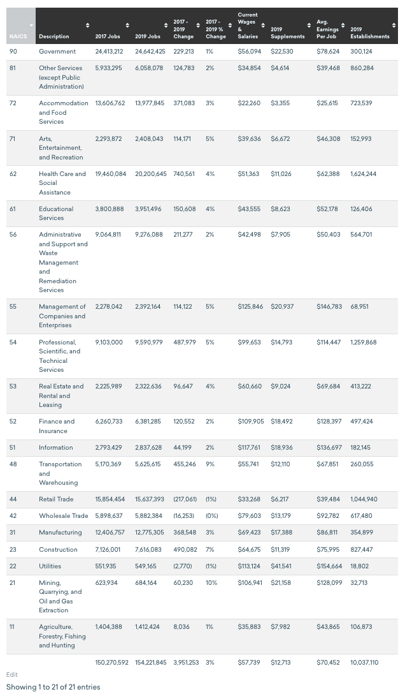Image resolution: width=405 pixels, height=694 pixels.
Task: Select the Health Care and Social Assistance cell
Action: [x=62, y=183]
